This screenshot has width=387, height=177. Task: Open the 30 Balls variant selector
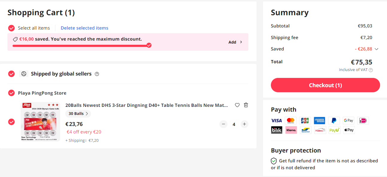click(78, 114)
